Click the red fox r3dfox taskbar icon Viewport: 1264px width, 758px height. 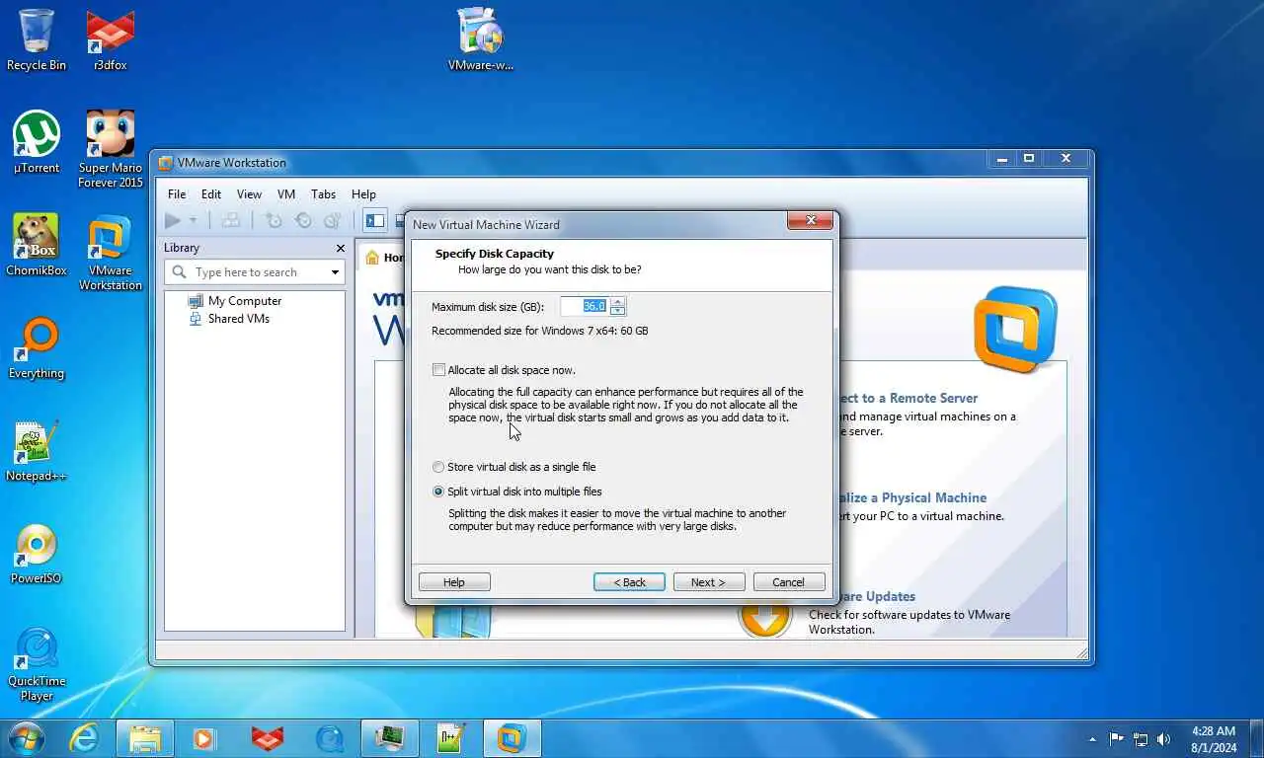tap(268, 738)
